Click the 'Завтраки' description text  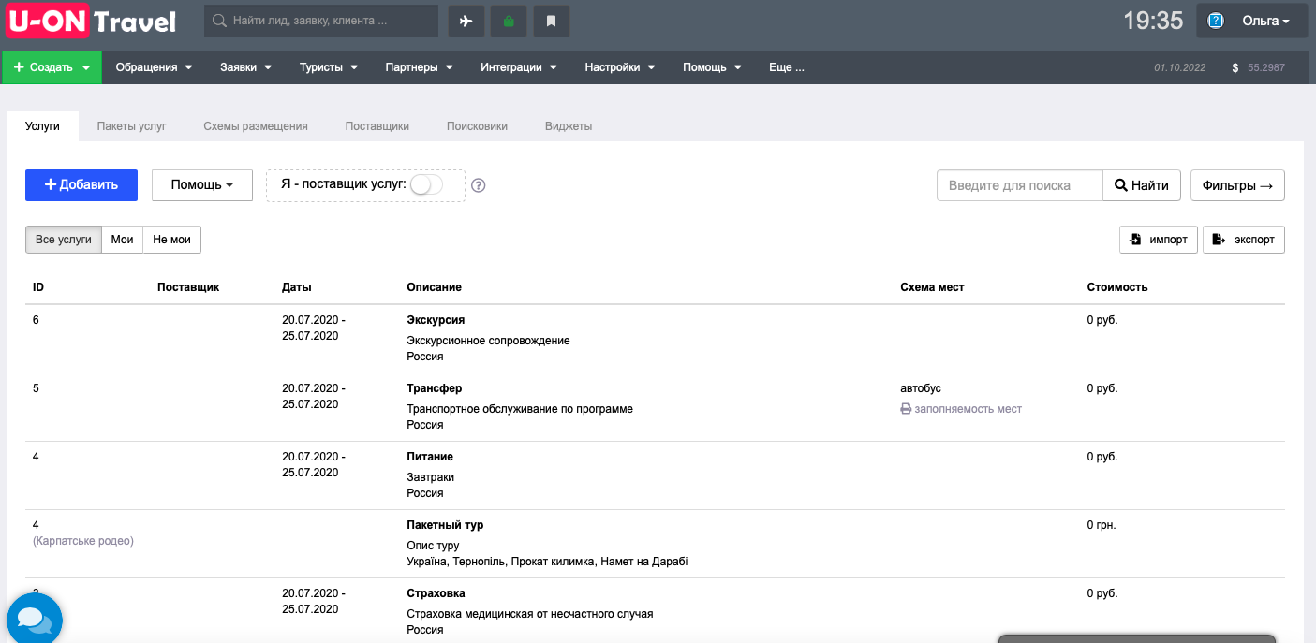(x=431, y=477)
